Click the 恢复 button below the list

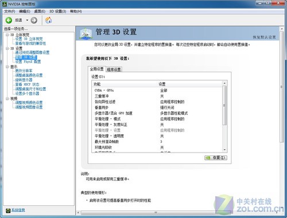click(216, 158)
